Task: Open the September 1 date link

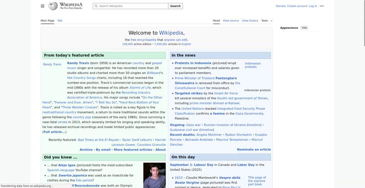Action: pos(180,165)
